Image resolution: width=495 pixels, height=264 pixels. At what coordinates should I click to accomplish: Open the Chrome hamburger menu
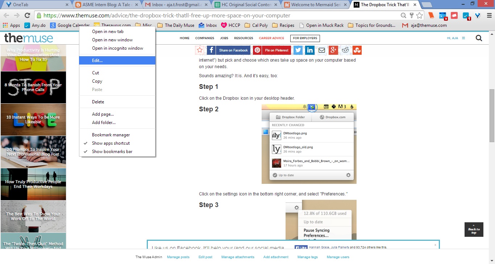(489, 16)
